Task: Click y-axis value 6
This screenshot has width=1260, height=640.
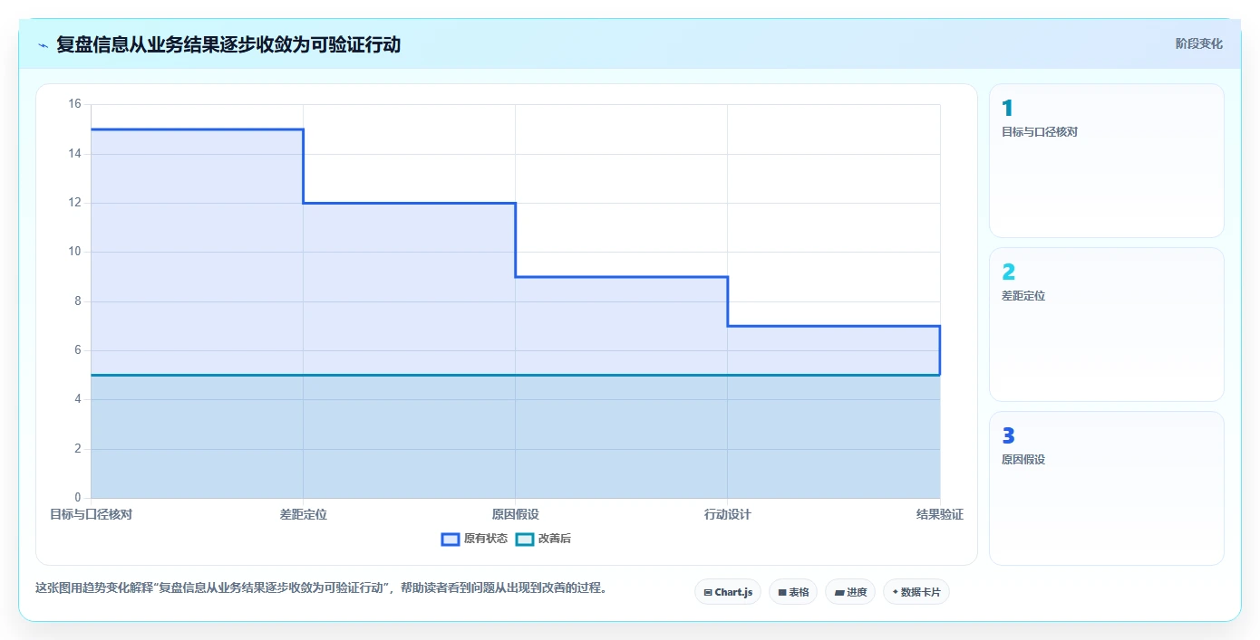Action: [x=77, y=350]
